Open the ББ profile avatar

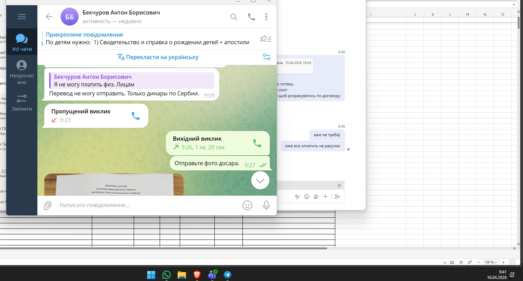click(x=70, y=17)
